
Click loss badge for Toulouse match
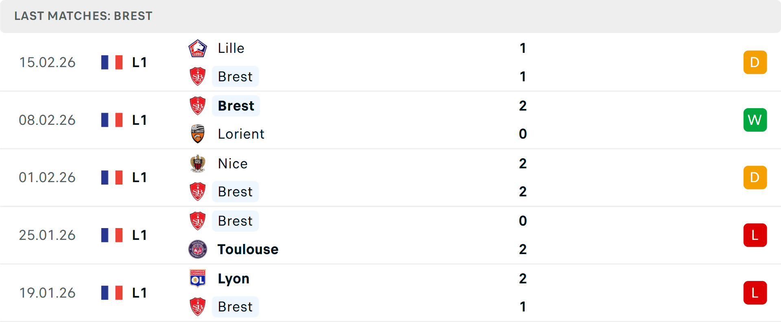point(755,235)
